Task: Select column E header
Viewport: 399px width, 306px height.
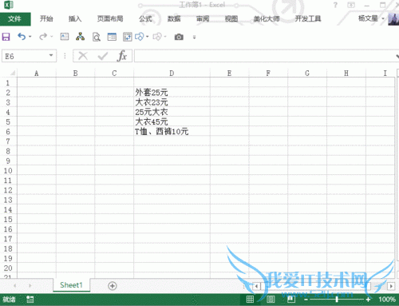Action: pyautogui.click(x=229, y=73)
